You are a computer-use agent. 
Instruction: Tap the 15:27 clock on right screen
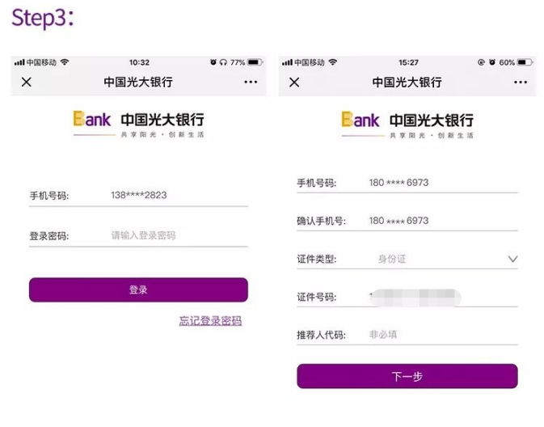[x=408, y=62]
